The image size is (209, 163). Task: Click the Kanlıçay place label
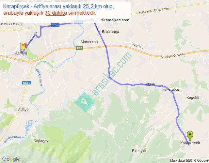tap(139, 150)
